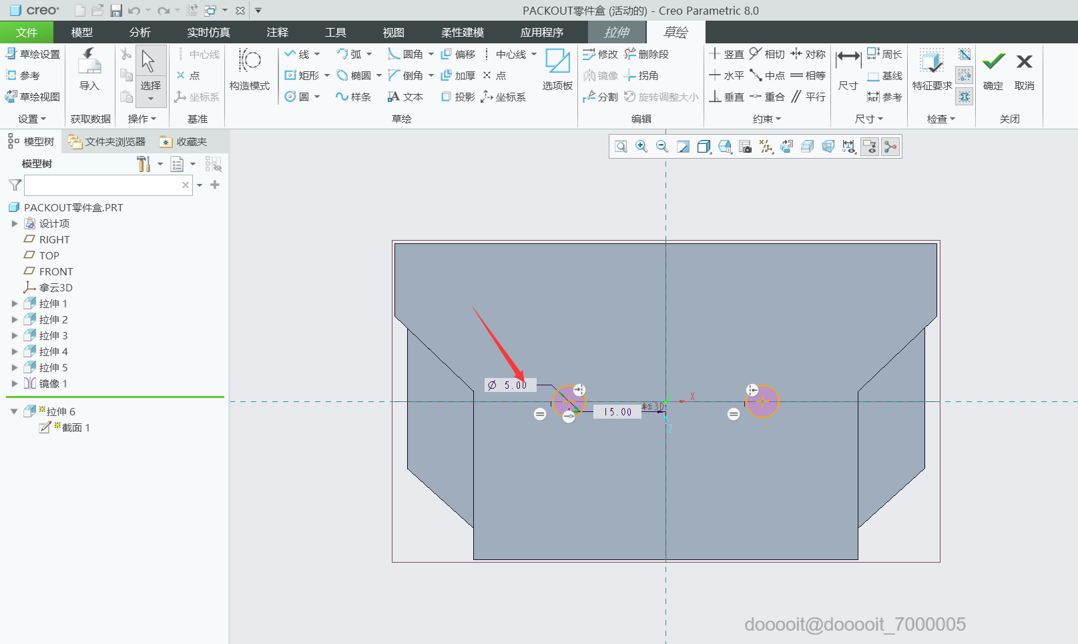This screenshot has width=1078, height=644.
Task: Select 截面 1 in the model tree
Action: 64,427
